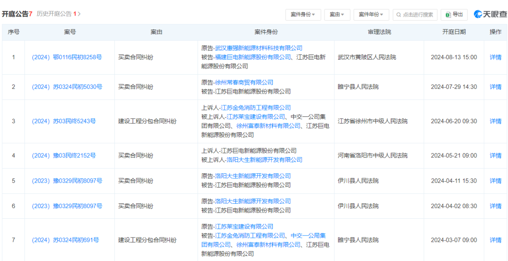Open plaintiff 洛阳大生新能源开发有限公司 in row 5

click(x=253, y=176)
